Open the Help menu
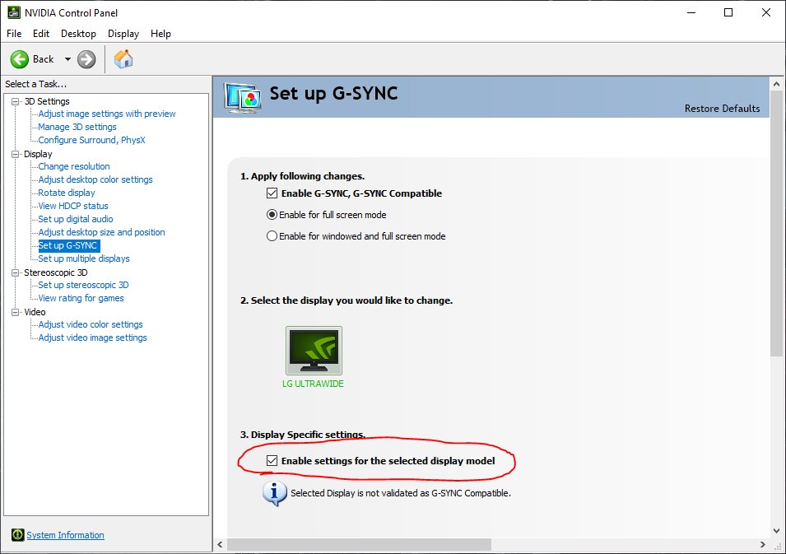Viewport: 786px width, 554px height. pos(161,34)
